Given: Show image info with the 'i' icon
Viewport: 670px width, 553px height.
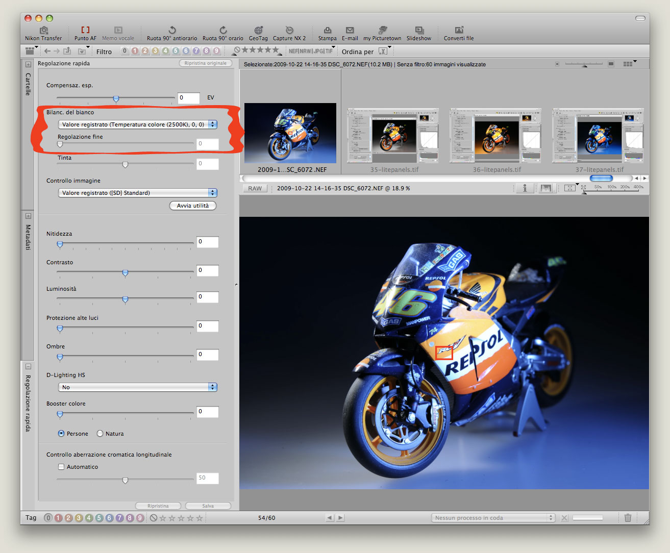Looking at the screenshot, I should tap(525, 188).
